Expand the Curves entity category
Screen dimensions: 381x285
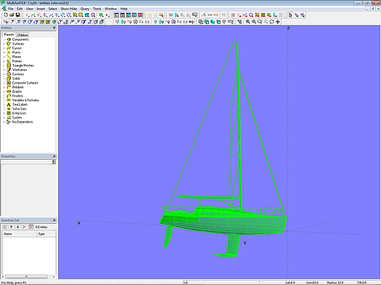(x=4, y=48)
